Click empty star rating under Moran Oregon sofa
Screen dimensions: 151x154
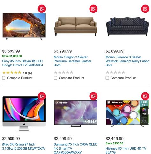coord(64,73)
